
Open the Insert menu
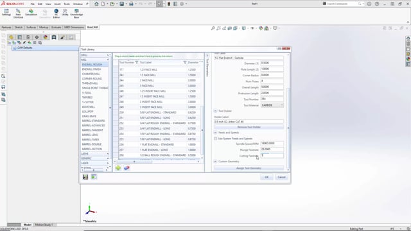click(57, 4)
